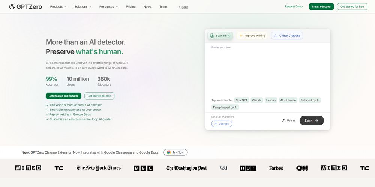This screenshot has height=187, width=375.
Task: Click the New York Times logo
Action: pyautogui.click(x=99, y=168)
